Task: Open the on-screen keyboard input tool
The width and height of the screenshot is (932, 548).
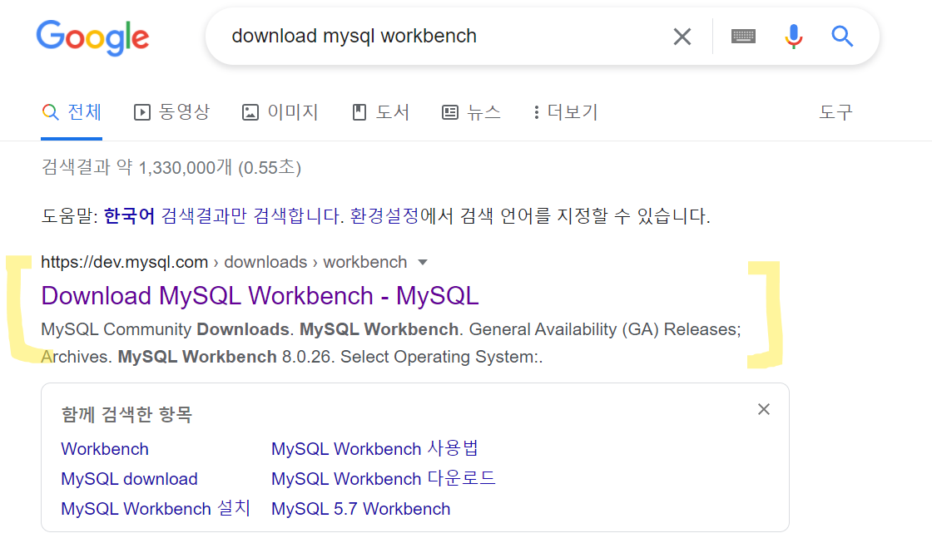Action: (743, 37)
